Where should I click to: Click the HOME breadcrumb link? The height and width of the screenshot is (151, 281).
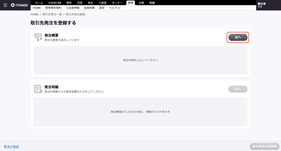tap(34, 14)
